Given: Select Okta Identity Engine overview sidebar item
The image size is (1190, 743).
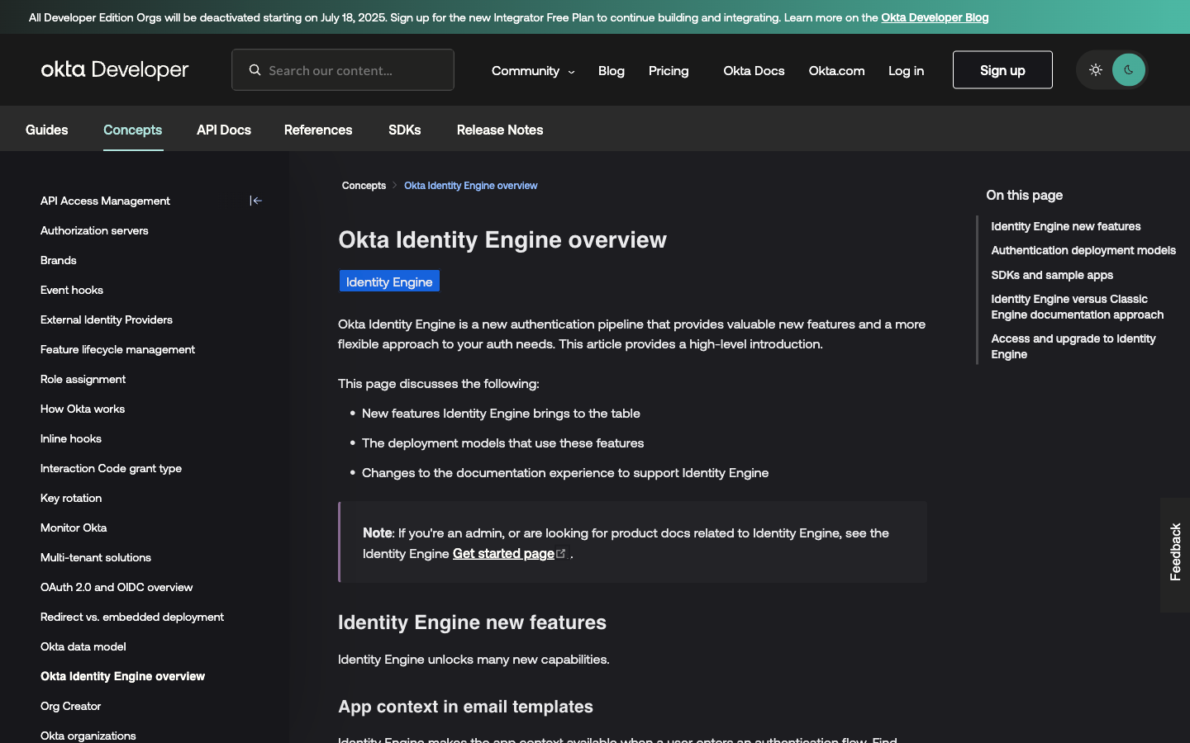Looking at the screenshot, I should (122, 676).
